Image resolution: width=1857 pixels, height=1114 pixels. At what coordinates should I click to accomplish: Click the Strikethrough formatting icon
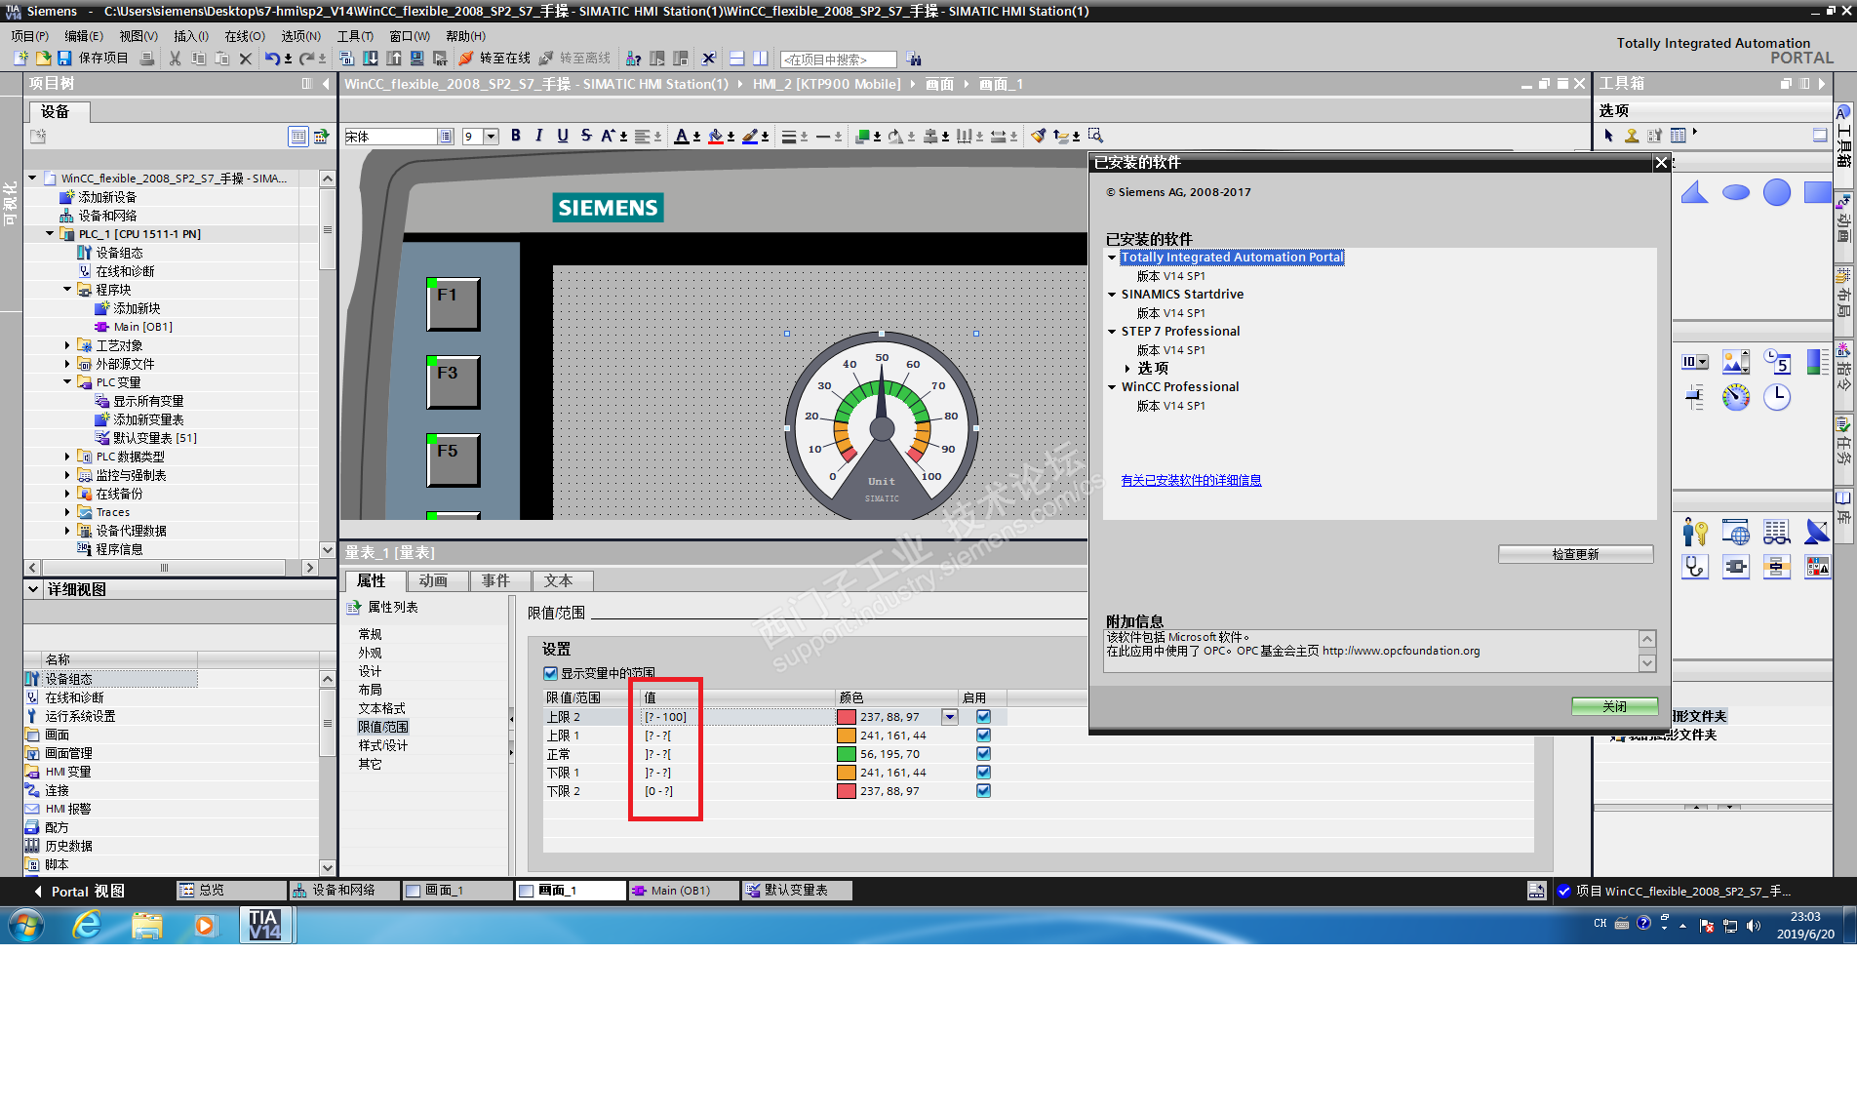point(586,136)
